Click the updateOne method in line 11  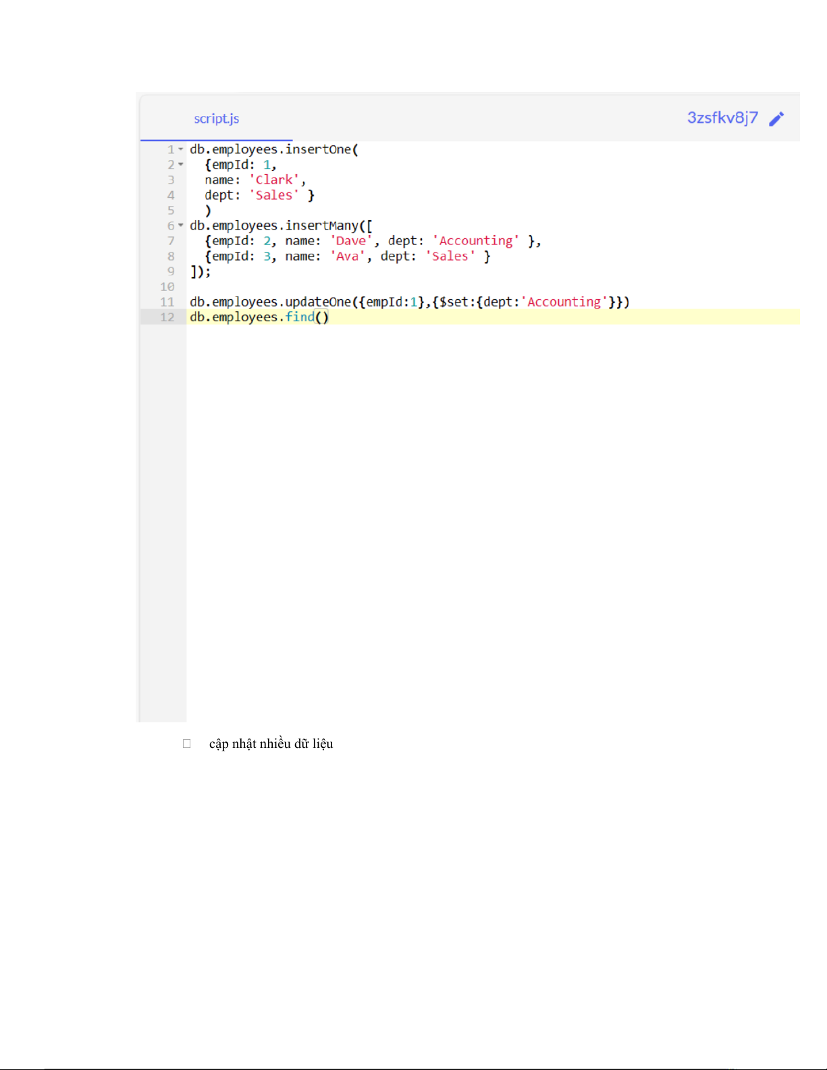coord(317,302)
